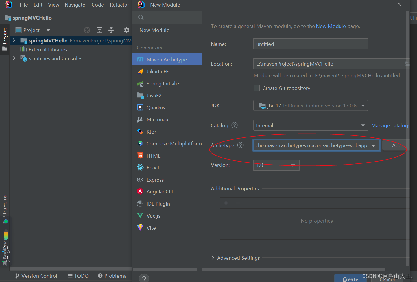Open the View menu

(x=54, y=5)
